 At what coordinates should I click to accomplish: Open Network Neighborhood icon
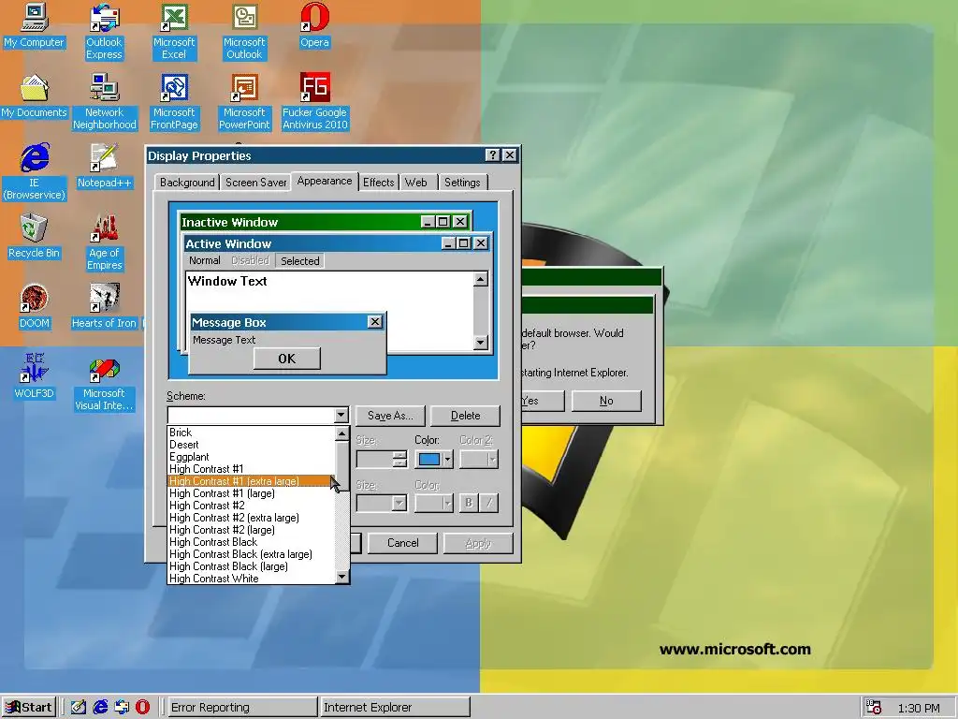coord(104,102)
